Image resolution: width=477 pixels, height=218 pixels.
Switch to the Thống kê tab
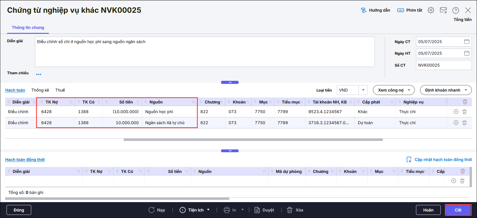40,90
